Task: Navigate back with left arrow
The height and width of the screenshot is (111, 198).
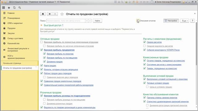Action: (x=50, y=14)
